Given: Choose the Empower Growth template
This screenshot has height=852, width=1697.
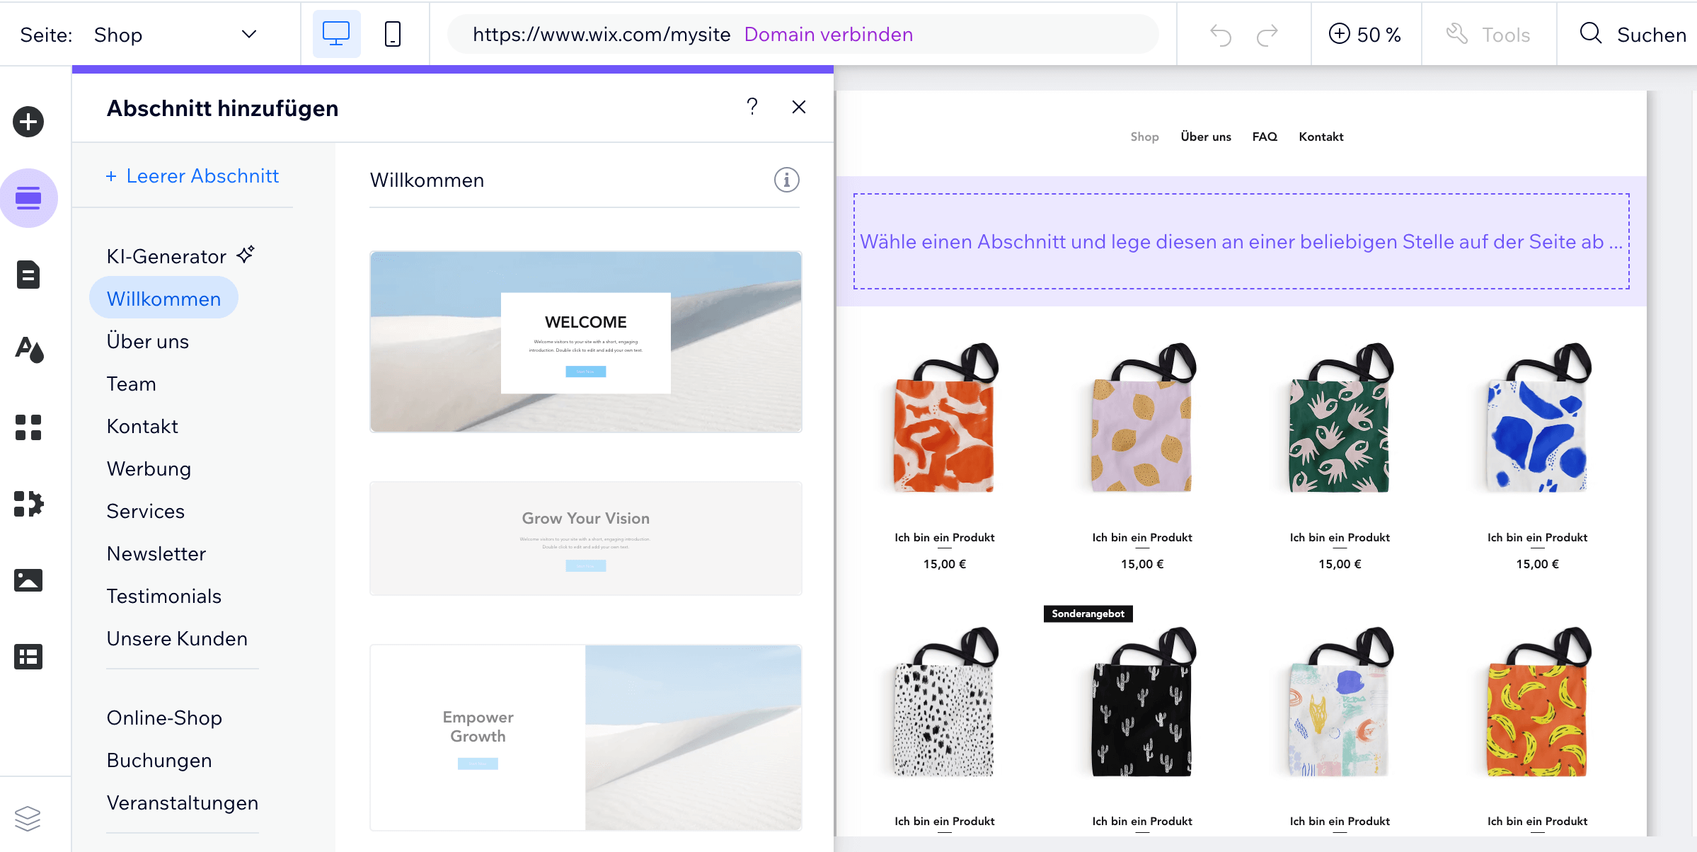Looking at the screenshot, I should coord(586,737).
